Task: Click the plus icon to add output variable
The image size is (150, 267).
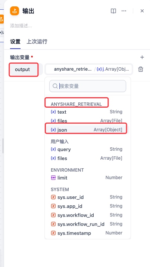Action: click(x=142, y=57)
